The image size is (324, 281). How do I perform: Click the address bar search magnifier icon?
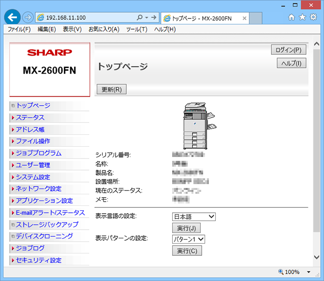pyautogui.click(x=140, y=17)
